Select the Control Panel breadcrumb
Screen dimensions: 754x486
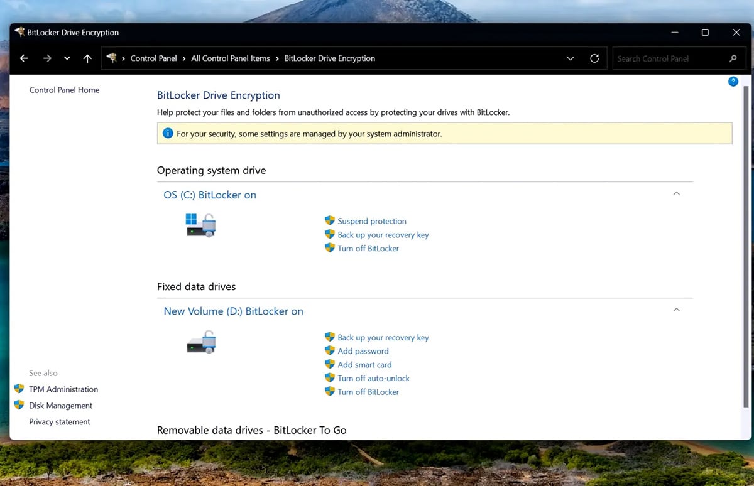tap(153, 58)
